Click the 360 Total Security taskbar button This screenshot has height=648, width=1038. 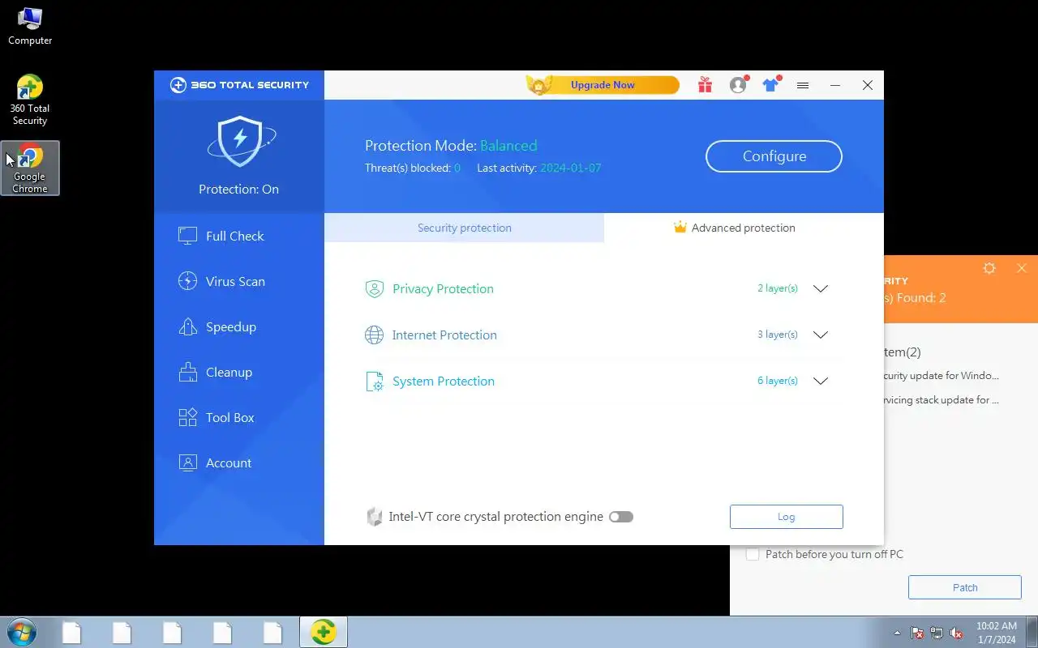[x=324, y=632]
